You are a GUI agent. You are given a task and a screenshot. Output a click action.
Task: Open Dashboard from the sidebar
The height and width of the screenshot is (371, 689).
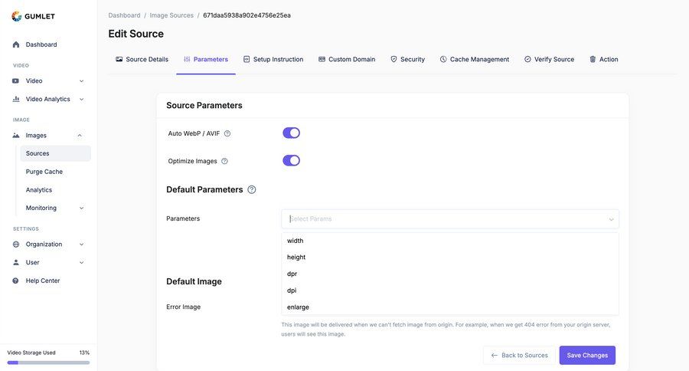point(41,44)
